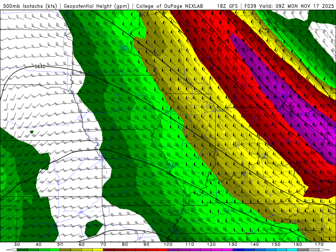Screen dimensions: 336x252
Task: Click the "170" colorbar label
Action: click(319, 244)
